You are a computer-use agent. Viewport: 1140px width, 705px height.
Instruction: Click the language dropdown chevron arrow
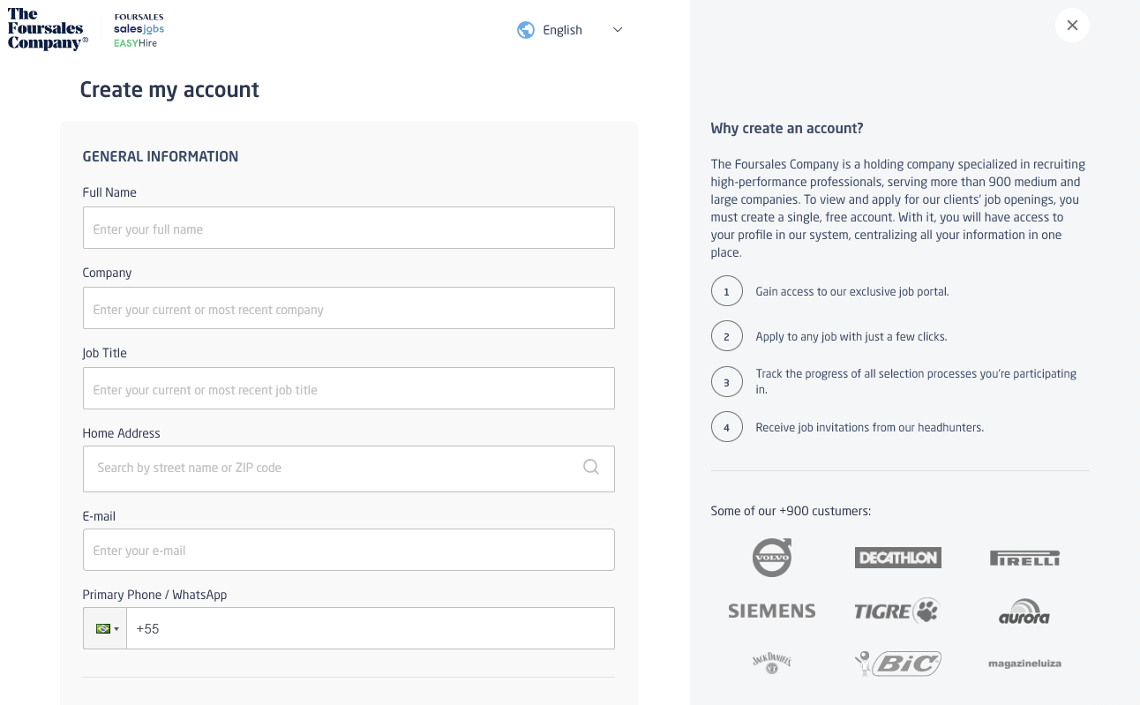pos(618,30)
